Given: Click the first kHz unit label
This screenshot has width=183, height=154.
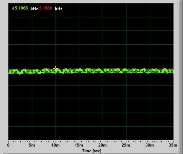Looking at the screenshot, I should (34, 9).
